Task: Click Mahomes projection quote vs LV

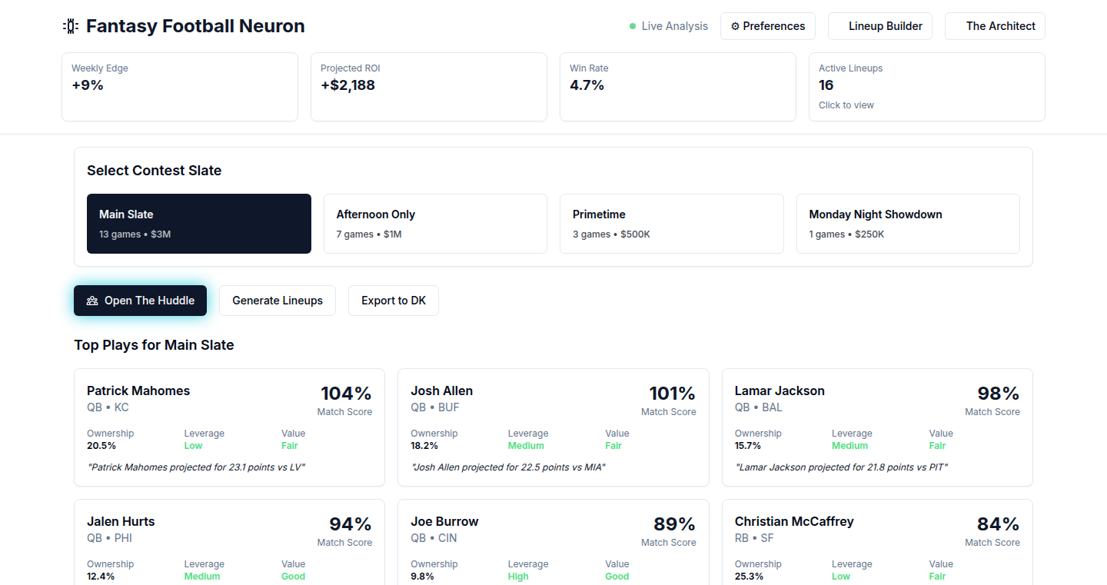Action: pos(196,467)
